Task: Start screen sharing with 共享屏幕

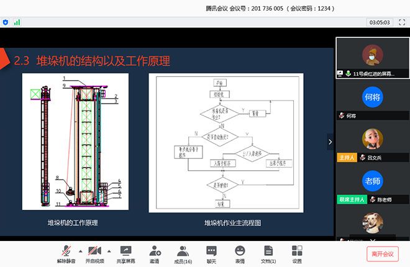Action: tap(125, 254)
